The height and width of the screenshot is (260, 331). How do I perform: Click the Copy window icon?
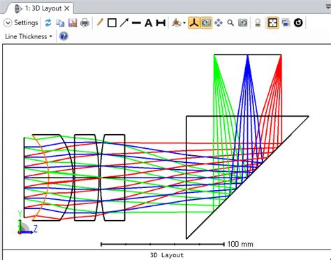(60, 23)
